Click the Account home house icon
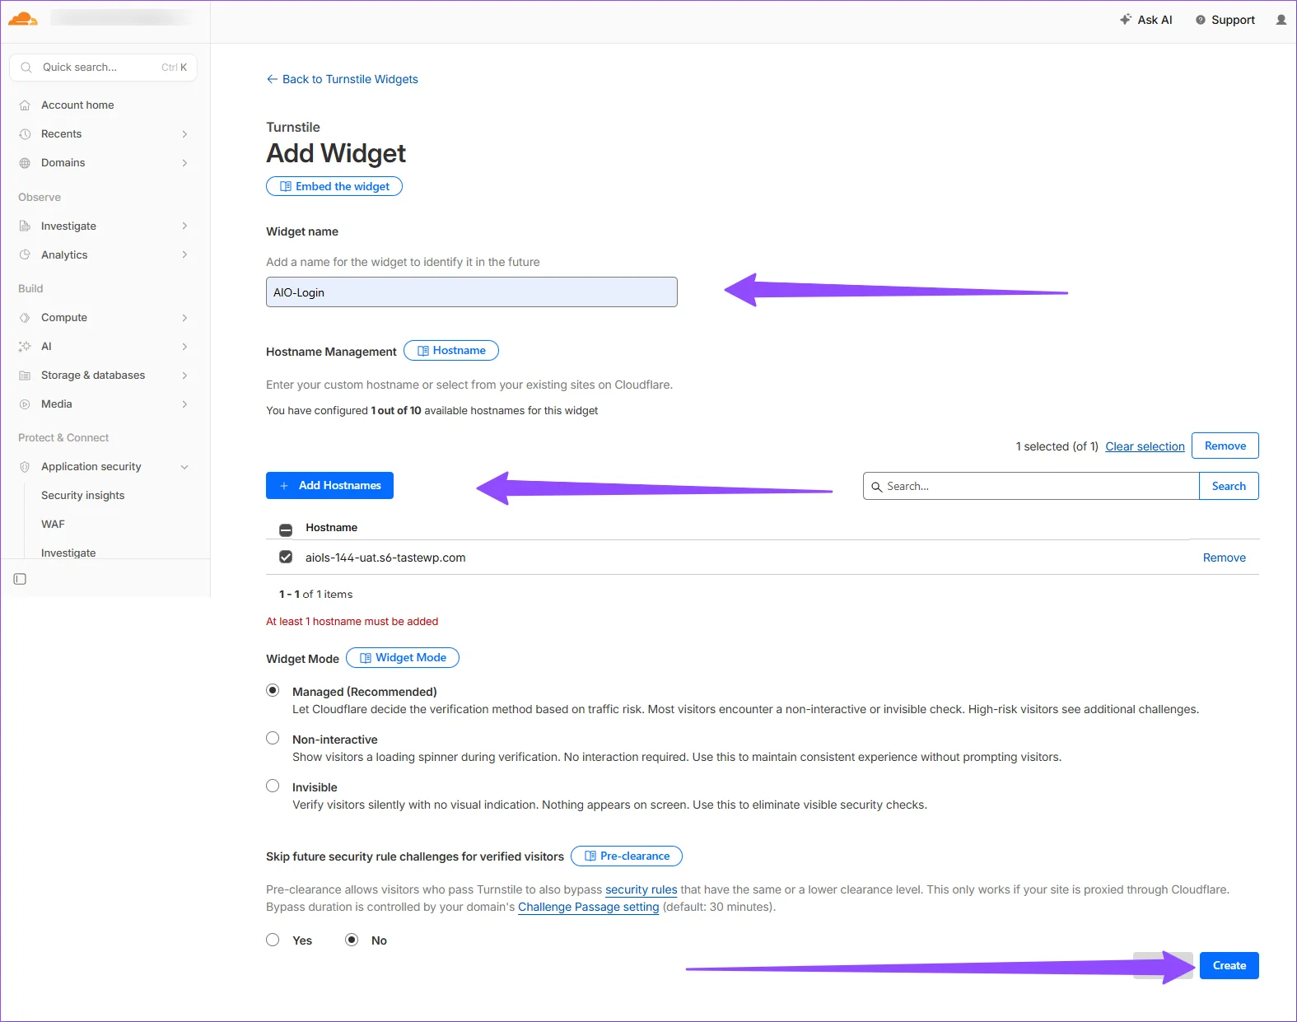The width and height of the screenshot is (1297, 1022). tap(25, 105)
